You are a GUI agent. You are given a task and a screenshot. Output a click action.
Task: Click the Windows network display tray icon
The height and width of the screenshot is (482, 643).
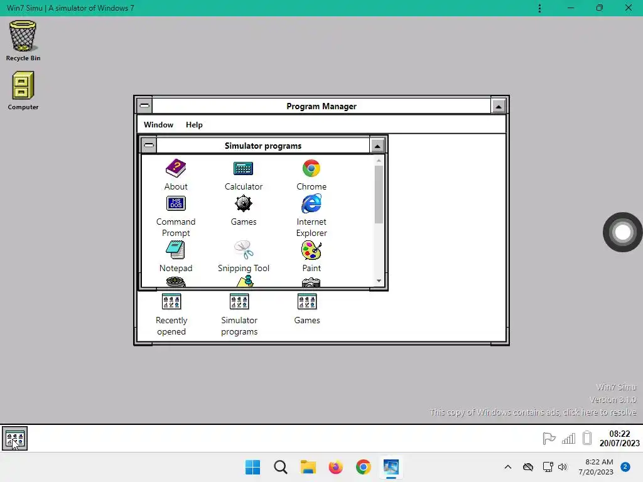548,467
